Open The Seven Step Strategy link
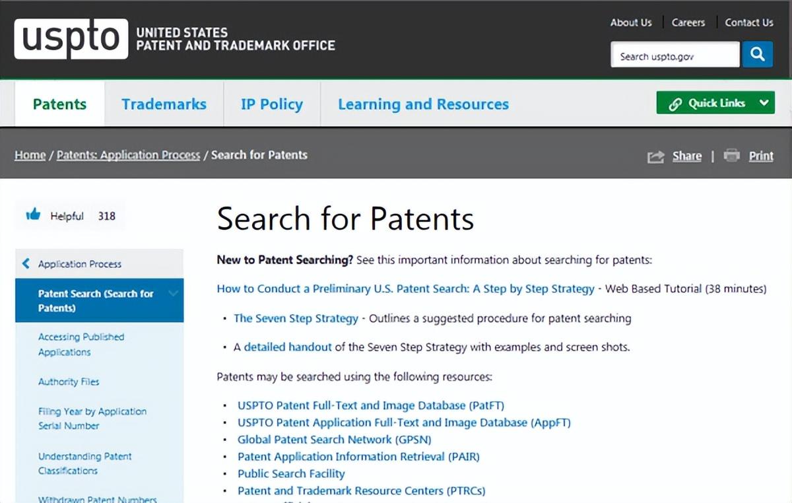Image resolution: width=792 pixels, height=503 pixels. point(296,318)
